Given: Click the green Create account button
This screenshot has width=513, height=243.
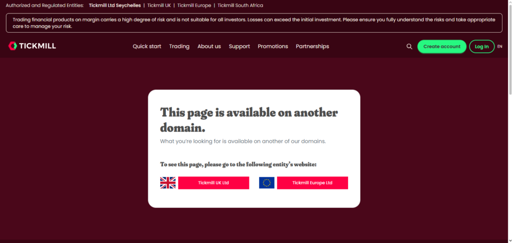Looking at the screenshot, I should click(442, 47).
